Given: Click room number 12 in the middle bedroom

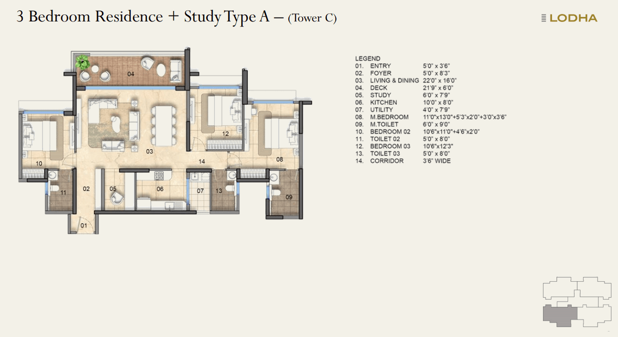Looking at the screenshot, I should [225, 134].
